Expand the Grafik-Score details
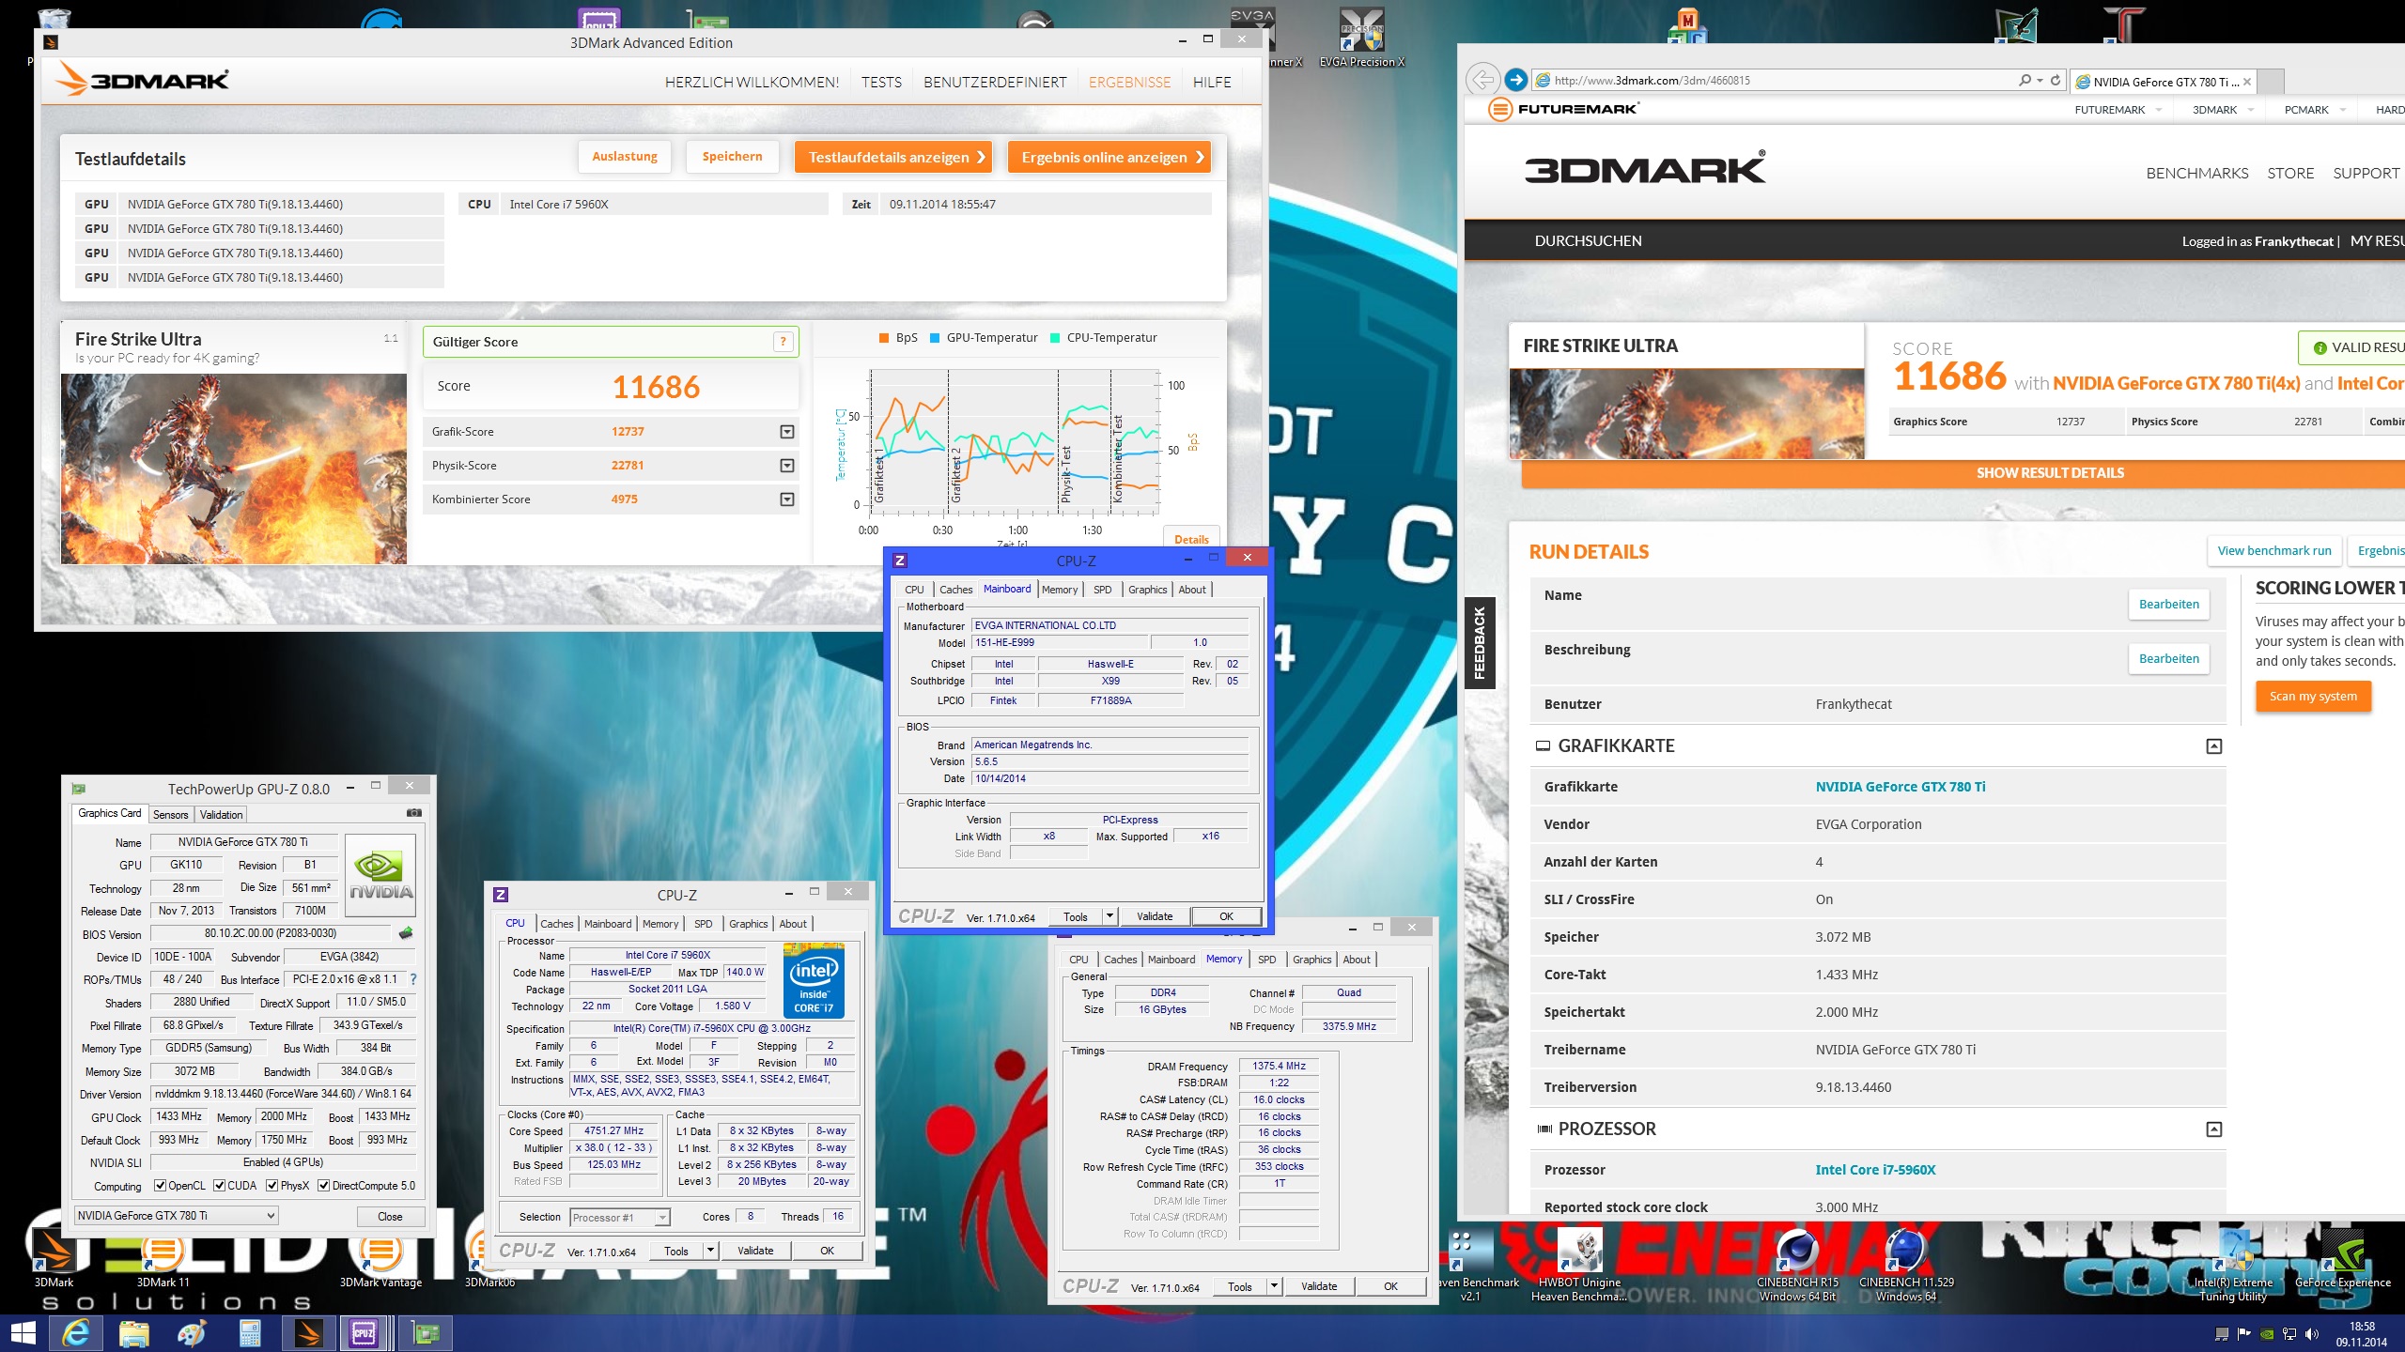The width and height of the screenshot is (2405, 1352). click(787, 432)
